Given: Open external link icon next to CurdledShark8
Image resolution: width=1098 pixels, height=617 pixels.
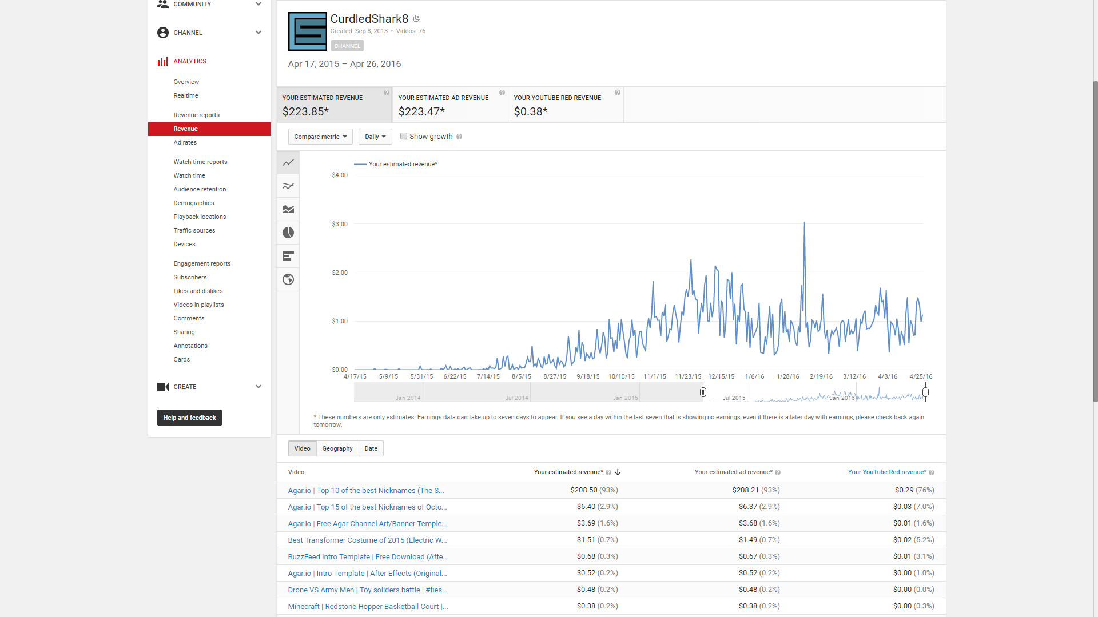Looking at the screenshot, I should click(417, 19).
